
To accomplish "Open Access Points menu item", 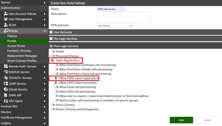I will pyautogui.click(x=16, y=46).
